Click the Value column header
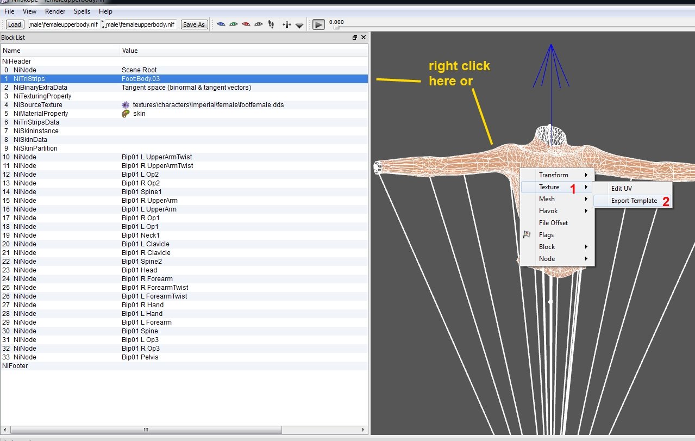This screenshot has height=441, width=695. point(243,51)
